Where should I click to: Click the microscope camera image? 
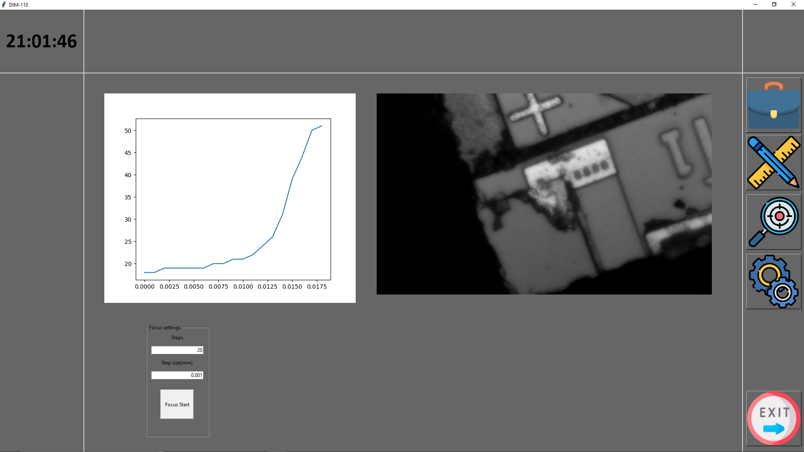coord(544,194)
